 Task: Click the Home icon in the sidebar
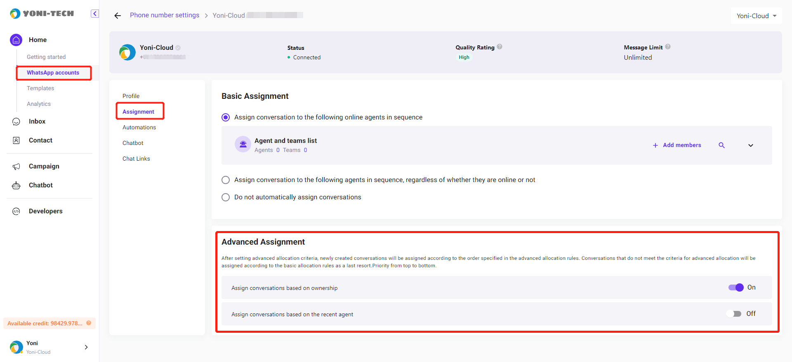pyautogui.click(x=16, y=40)
